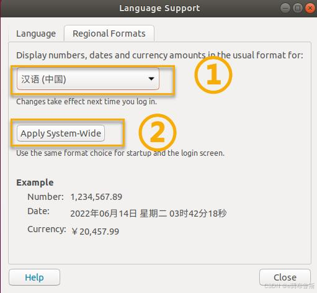Image resolution: width=317 pixels, height=293 pixels.
Task: Switch to the Language tab
Action: pos(36,34)
